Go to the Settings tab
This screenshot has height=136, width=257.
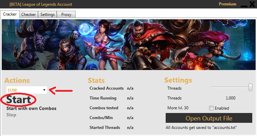point(48,14)
